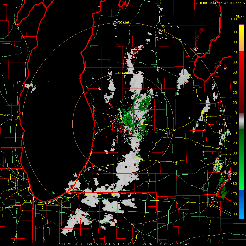Viewport: 246px width, 246px height.
Task: Click the Storm Relative Velocity caption at bottom
Action: 124,244
